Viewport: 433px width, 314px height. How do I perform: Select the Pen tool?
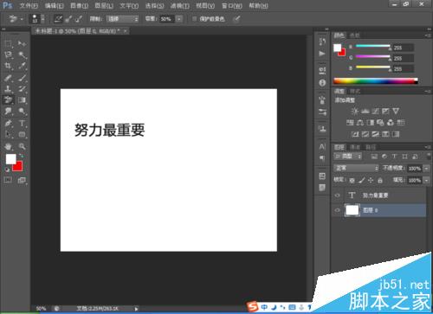[x=9, y=123]
